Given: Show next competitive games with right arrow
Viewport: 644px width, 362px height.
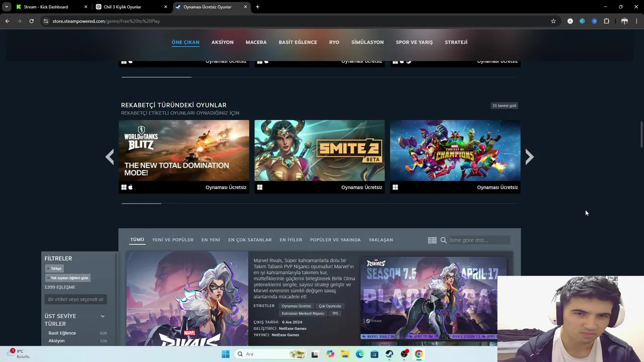Looking at the screenshot, I should pos(529,157).
